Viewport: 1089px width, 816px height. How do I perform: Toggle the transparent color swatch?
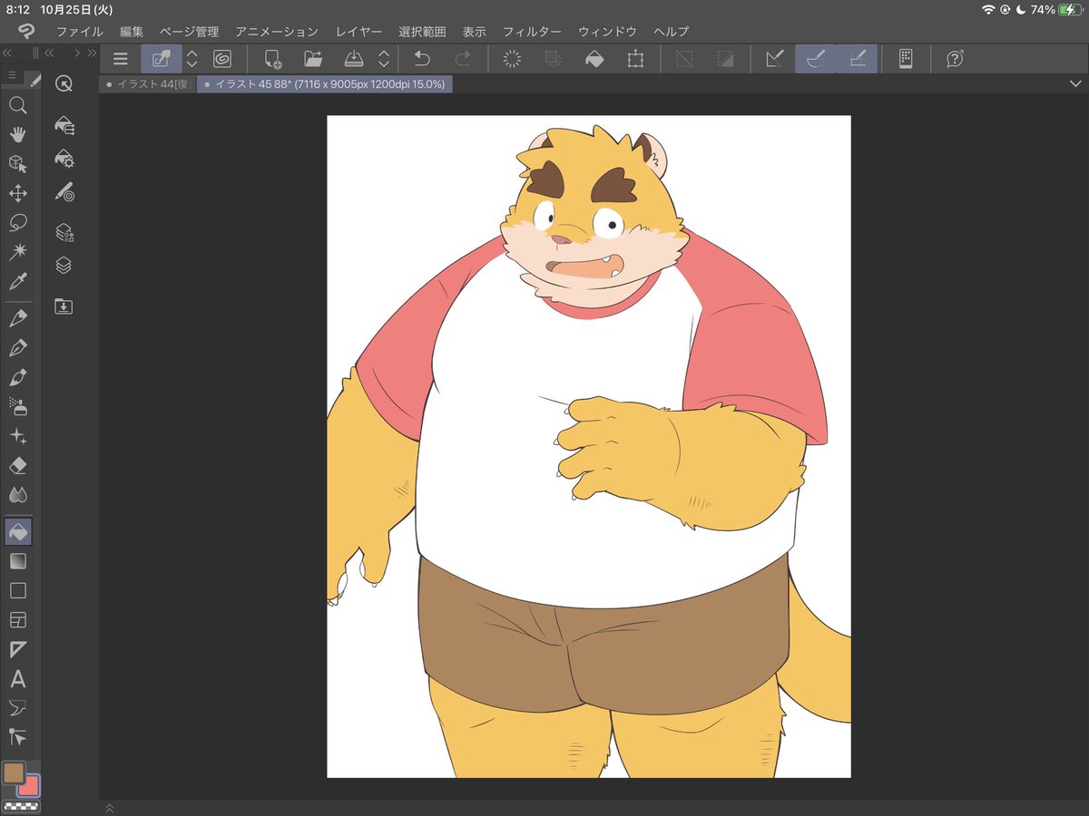pyautogui.click(x=21, y=805)
